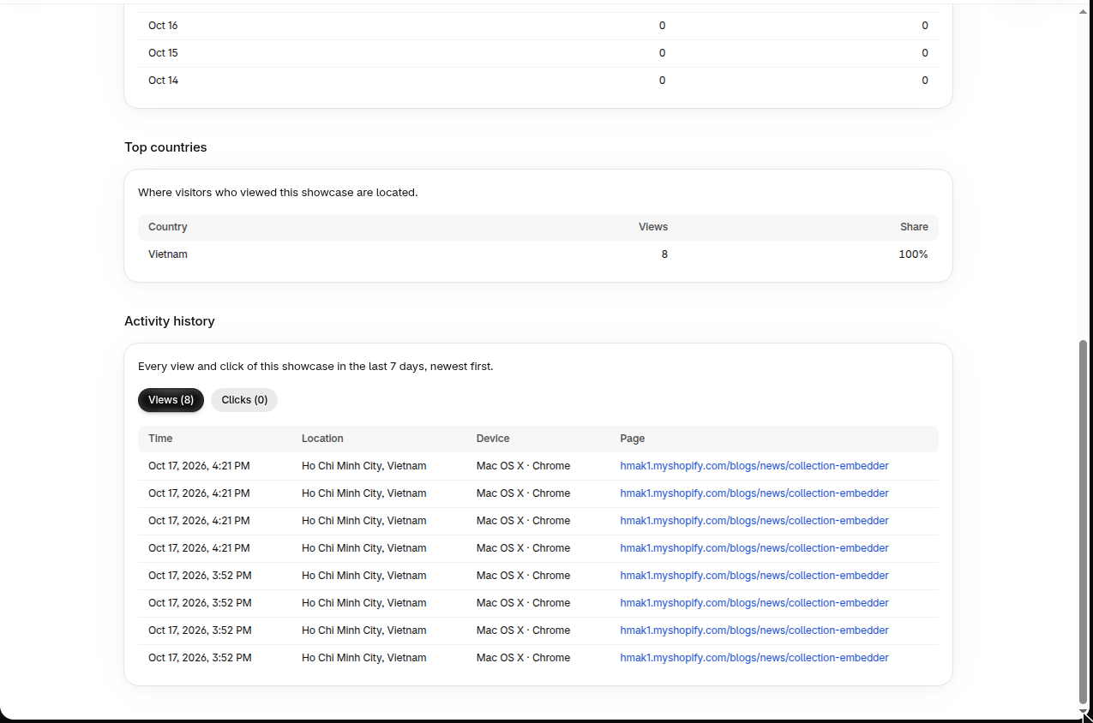
Task: Click the 'Where visitors who viewed this showcase' description
Action: [278, 193]
